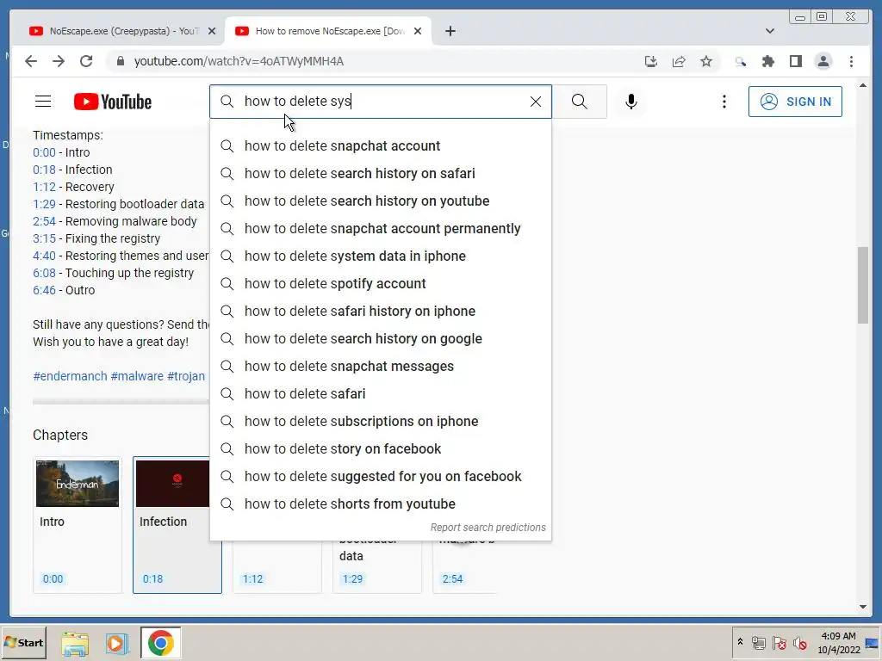Clear the search box with the X

click(536, 102)
